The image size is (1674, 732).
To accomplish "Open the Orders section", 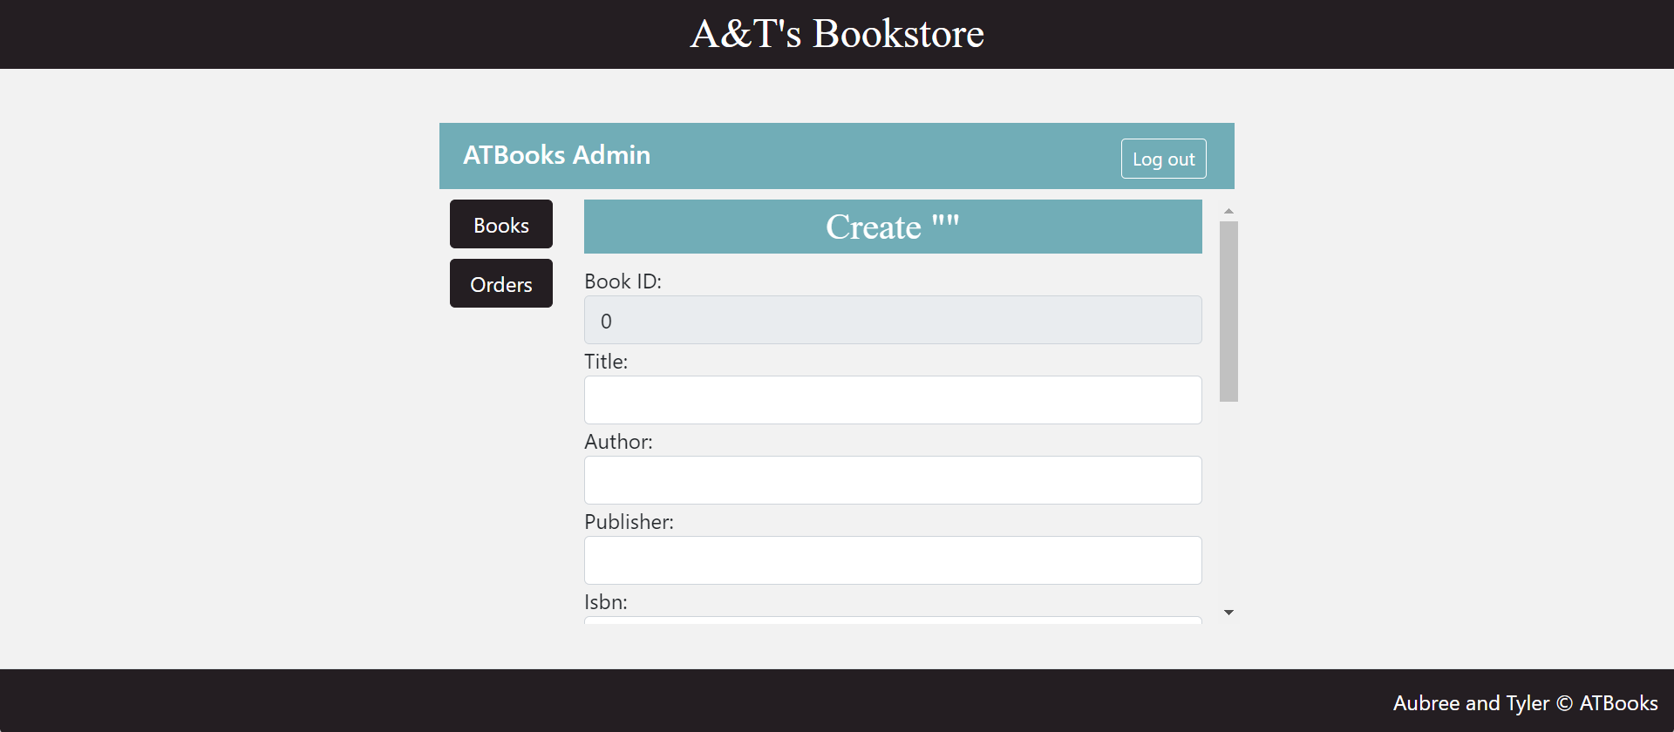I will [x=501, y=283].
